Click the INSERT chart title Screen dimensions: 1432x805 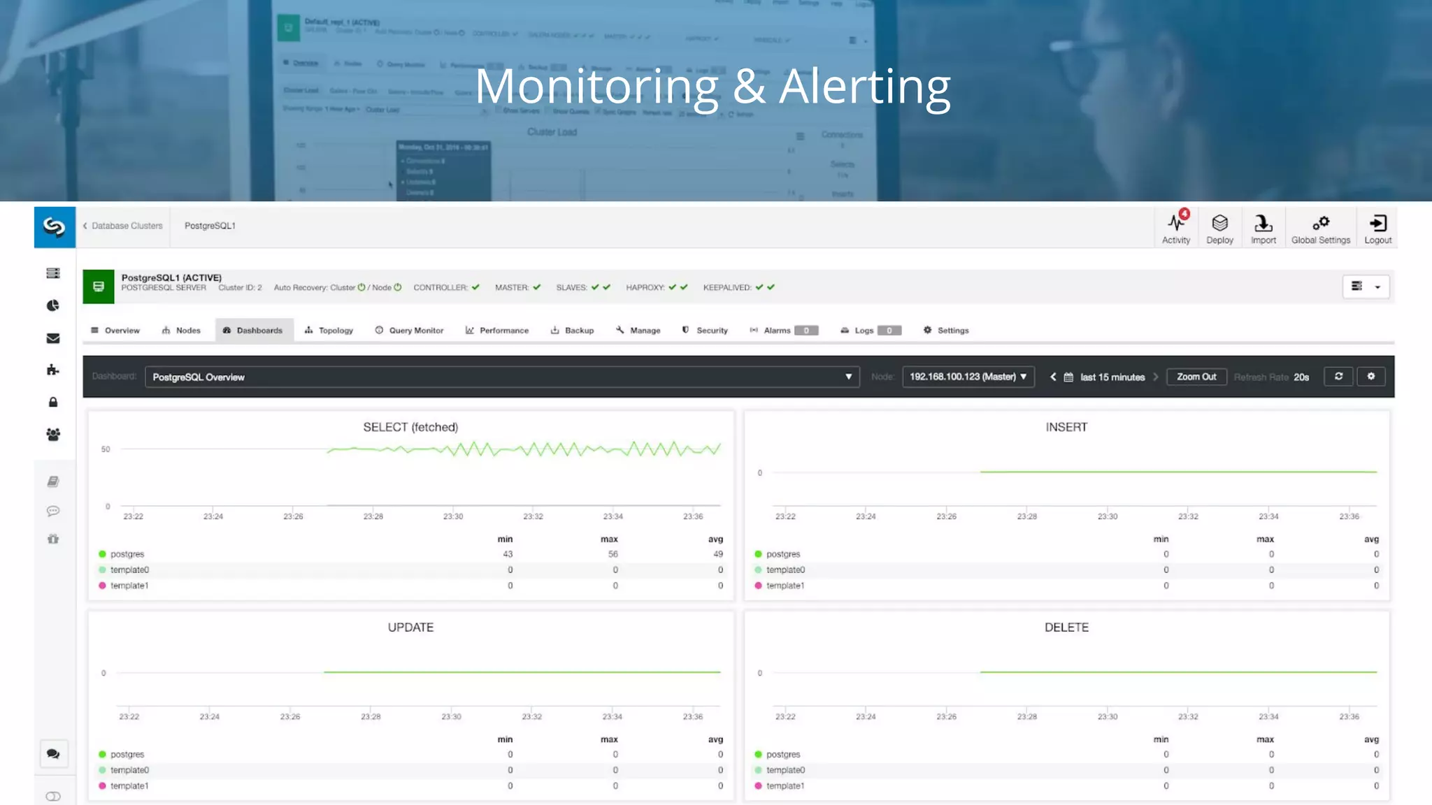click(x=1066, y=427)
